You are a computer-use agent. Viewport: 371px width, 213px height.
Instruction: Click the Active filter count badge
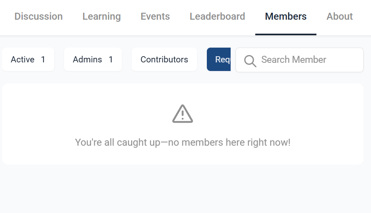(43, 60)
